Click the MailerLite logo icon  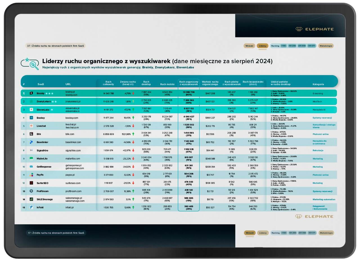pyautogui.click(x=31, y=158)
